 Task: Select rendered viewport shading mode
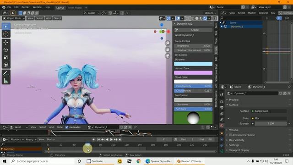205,18
